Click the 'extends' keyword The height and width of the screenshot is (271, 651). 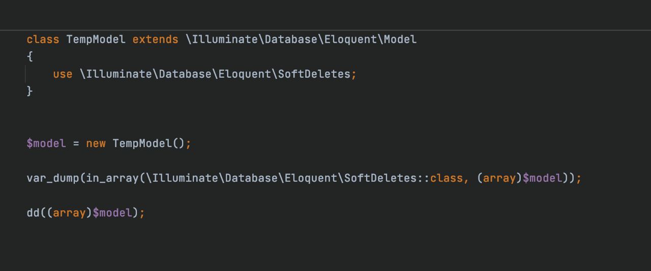pyautogui.click(x=155, y=40)
